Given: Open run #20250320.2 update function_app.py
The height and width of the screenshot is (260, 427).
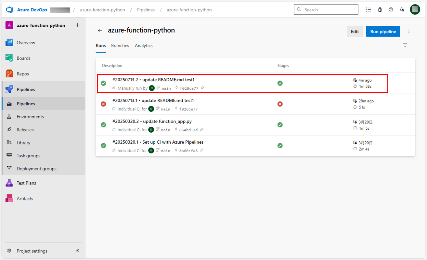Looking at the screenshot, I should (152, 121).
